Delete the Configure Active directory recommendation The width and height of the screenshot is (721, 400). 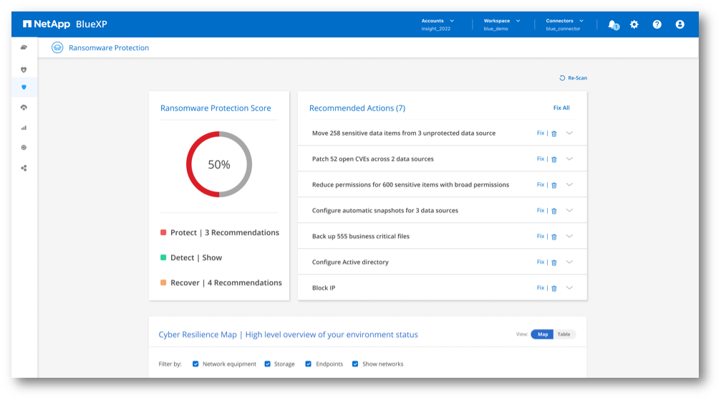(554, 262)
